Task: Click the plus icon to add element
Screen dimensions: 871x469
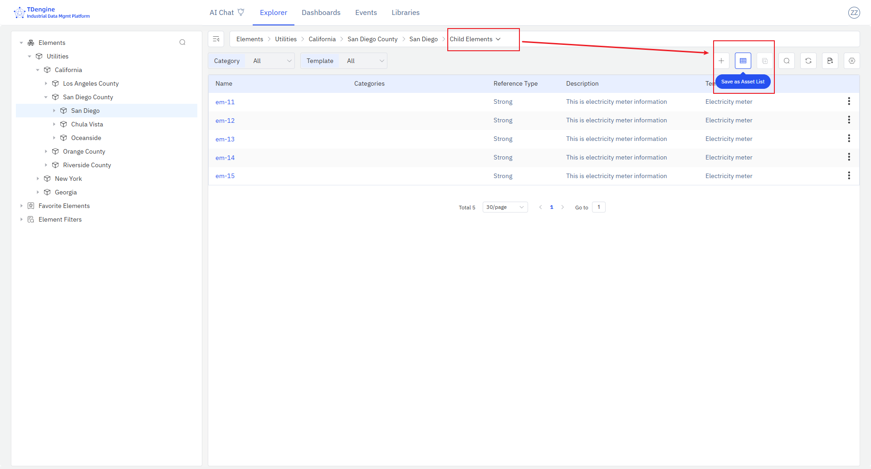Action: point(721,61)
